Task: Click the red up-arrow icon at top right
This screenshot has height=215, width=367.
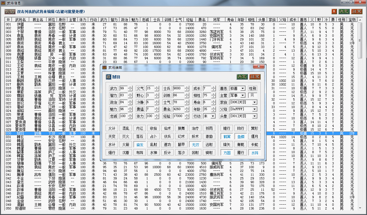Action: click(334, 11)
